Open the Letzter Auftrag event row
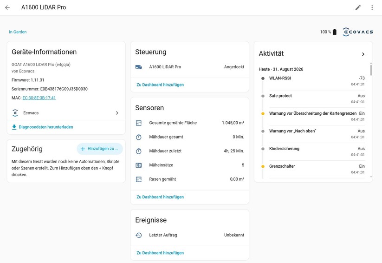 pos(189,235)
